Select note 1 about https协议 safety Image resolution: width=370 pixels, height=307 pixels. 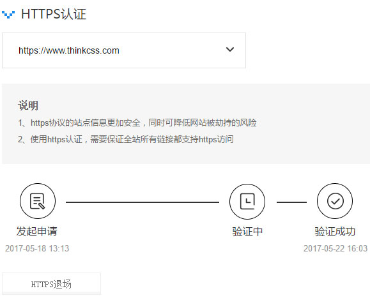[x=137, y=123]
